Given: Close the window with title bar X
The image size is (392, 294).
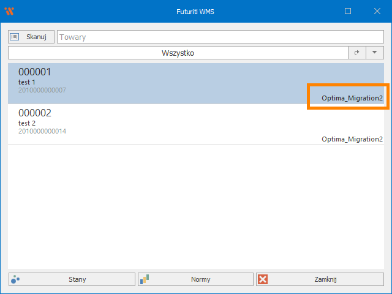Looking at the screenshot, I should click(x=377, y=11).
